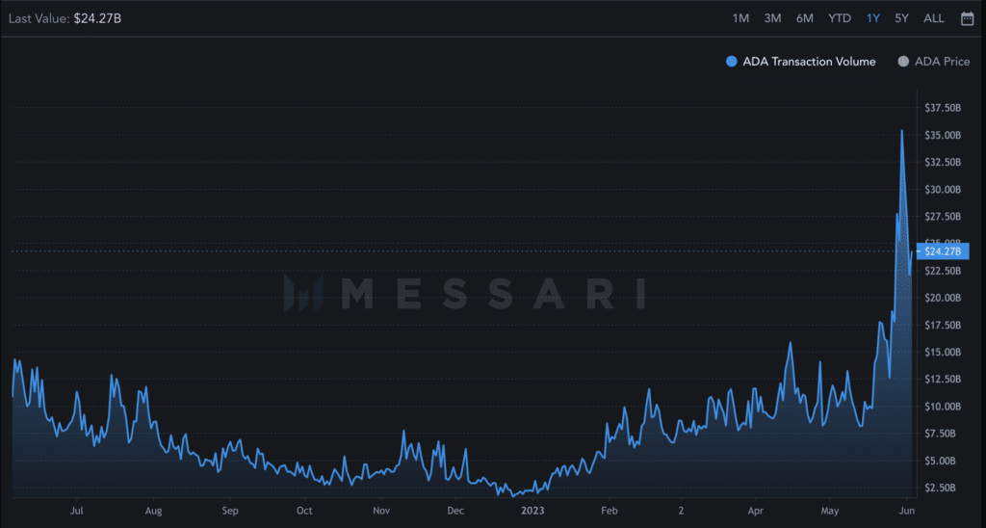
Task: Switch to the 6M time range
Action: pos(804,19)
